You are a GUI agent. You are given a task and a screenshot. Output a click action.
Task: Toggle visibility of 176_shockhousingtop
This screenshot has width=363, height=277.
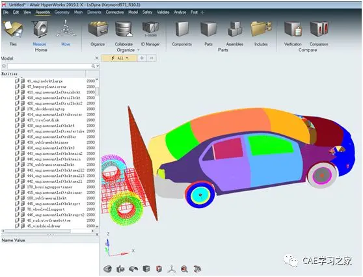[x=17, y=109]
